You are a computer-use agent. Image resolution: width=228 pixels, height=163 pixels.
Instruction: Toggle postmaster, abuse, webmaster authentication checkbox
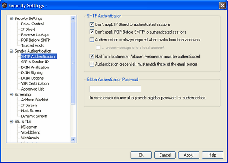[92, 56]
